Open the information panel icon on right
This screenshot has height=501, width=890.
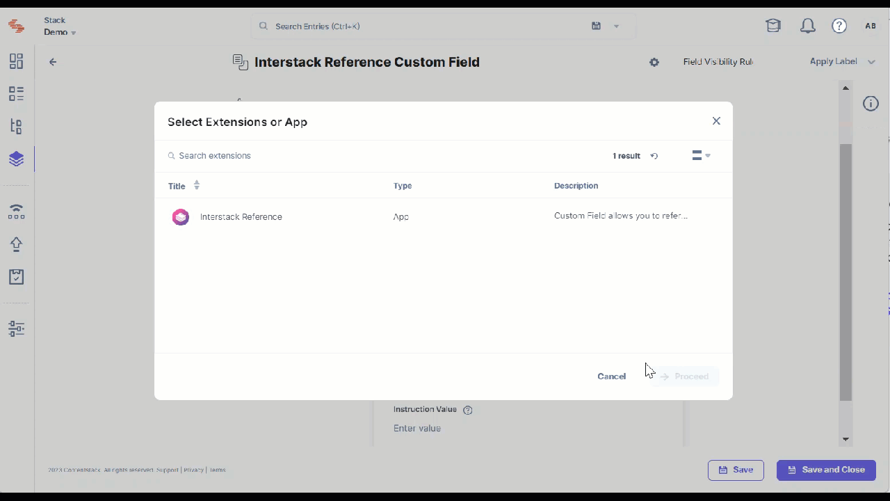pyautogui.click(x=871, y=104)
